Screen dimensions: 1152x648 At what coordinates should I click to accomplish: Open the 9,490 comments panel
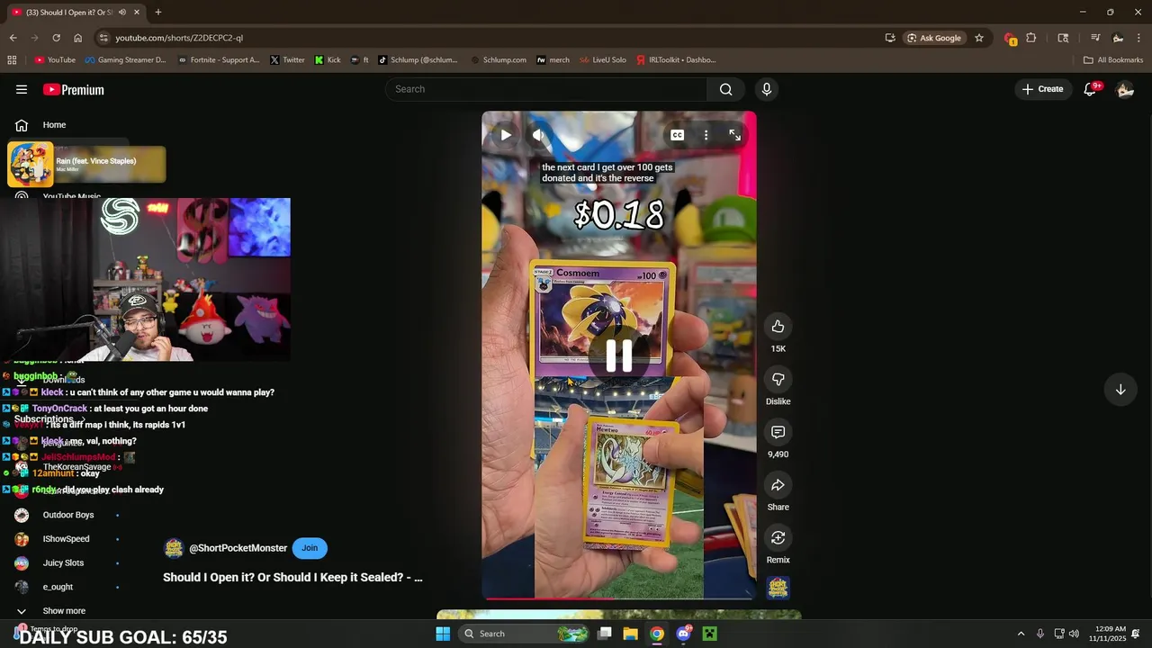[x=778, y=433]
